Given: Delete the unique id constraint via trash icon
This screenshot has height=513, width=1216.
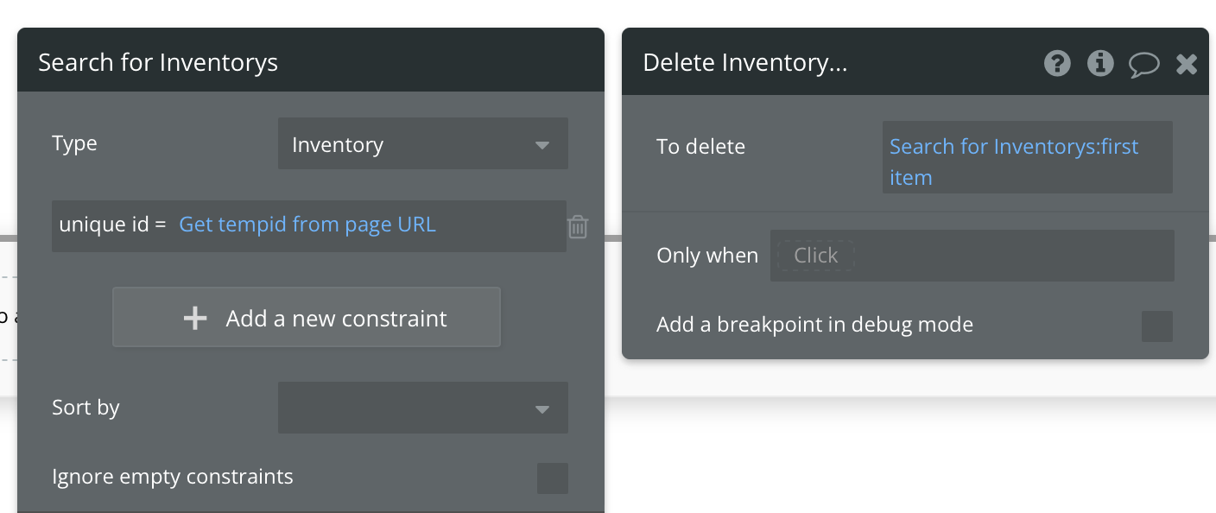Looking at the screenshot, I should (x=578, y=226).
